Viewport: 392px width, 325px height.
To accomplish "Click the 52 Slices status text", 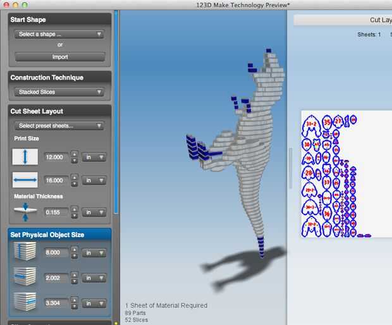I will 137,320.
